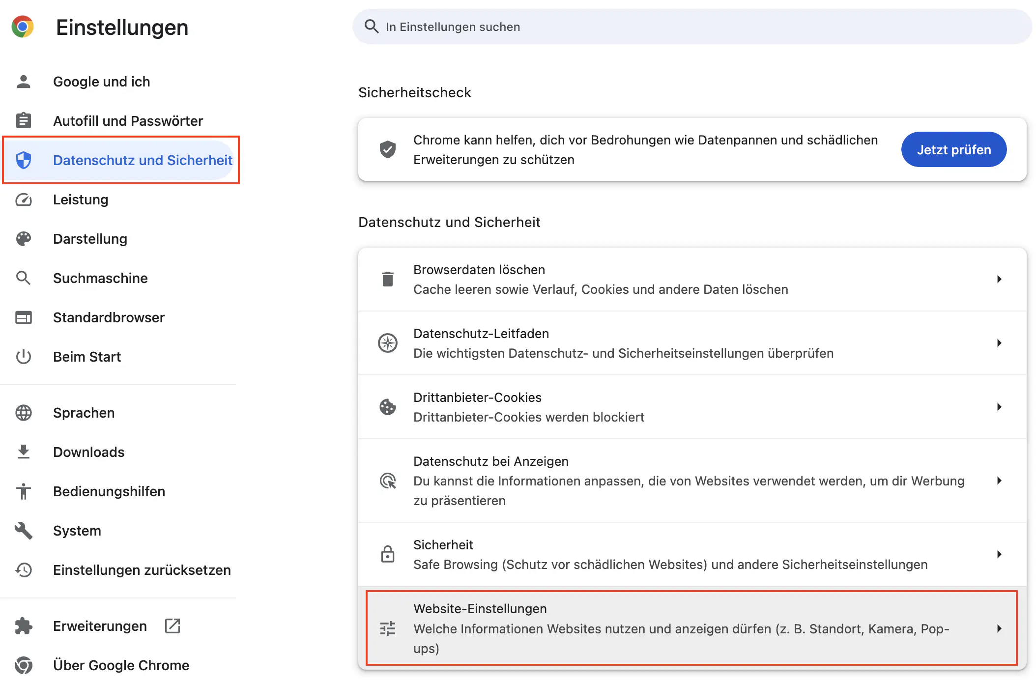Click the trash icon beside Browserdaten löschen
This screenshot has width=1036, height=681.
[x=388, y=279]
